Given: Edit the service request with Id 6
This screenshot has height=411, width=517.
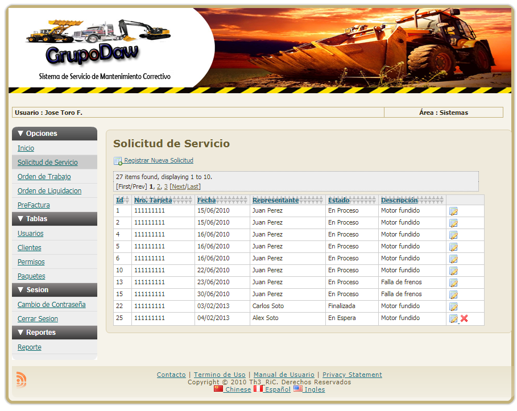Looking at the screenshot, I should (x=453, y=259).
